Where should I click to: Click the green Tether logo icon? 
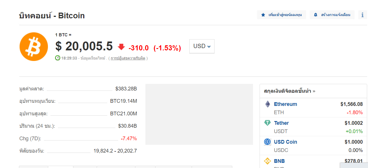267,123
